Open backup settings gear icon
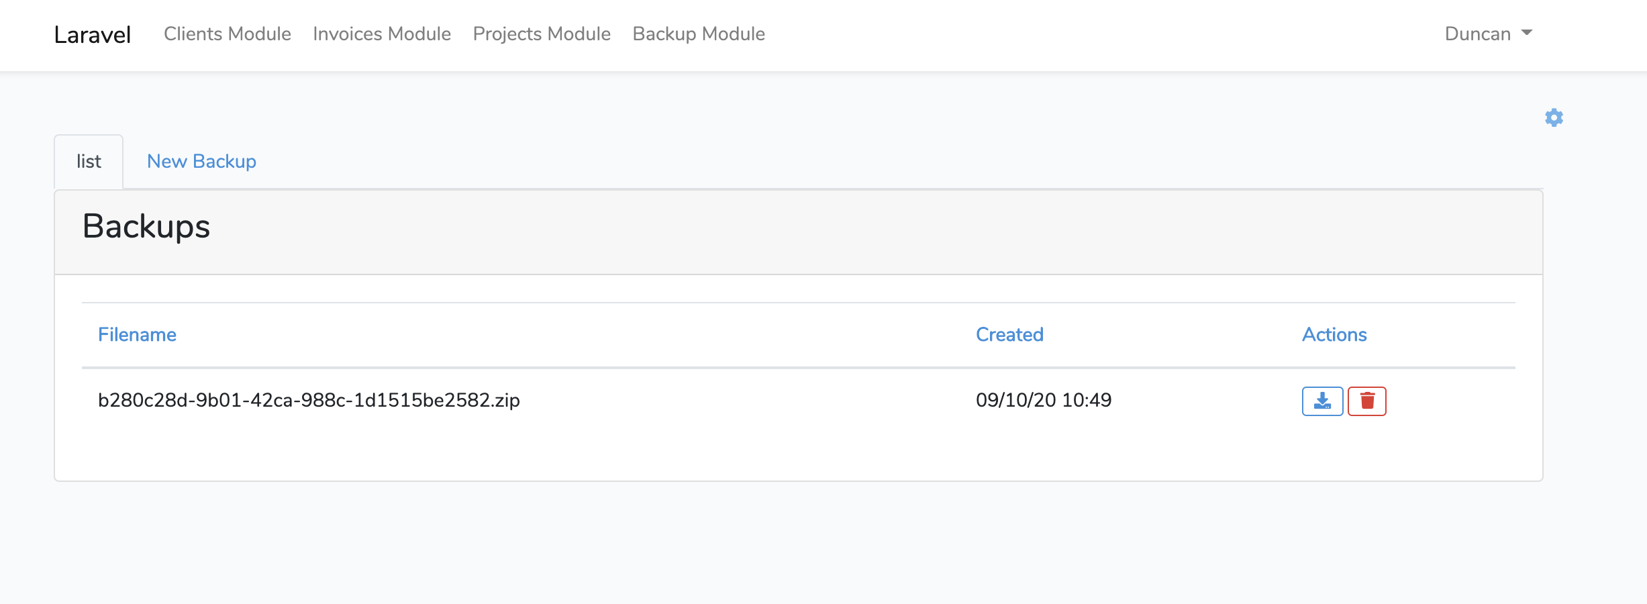1647x604 pixels. pyautogui.click(x=1554, y=118)
